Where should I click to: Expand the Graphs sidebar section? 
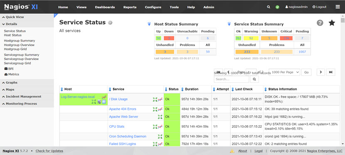27,82
